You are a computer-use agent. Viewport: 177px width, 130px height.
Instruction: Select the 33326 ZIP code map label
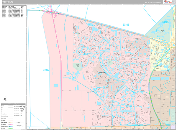126,24
